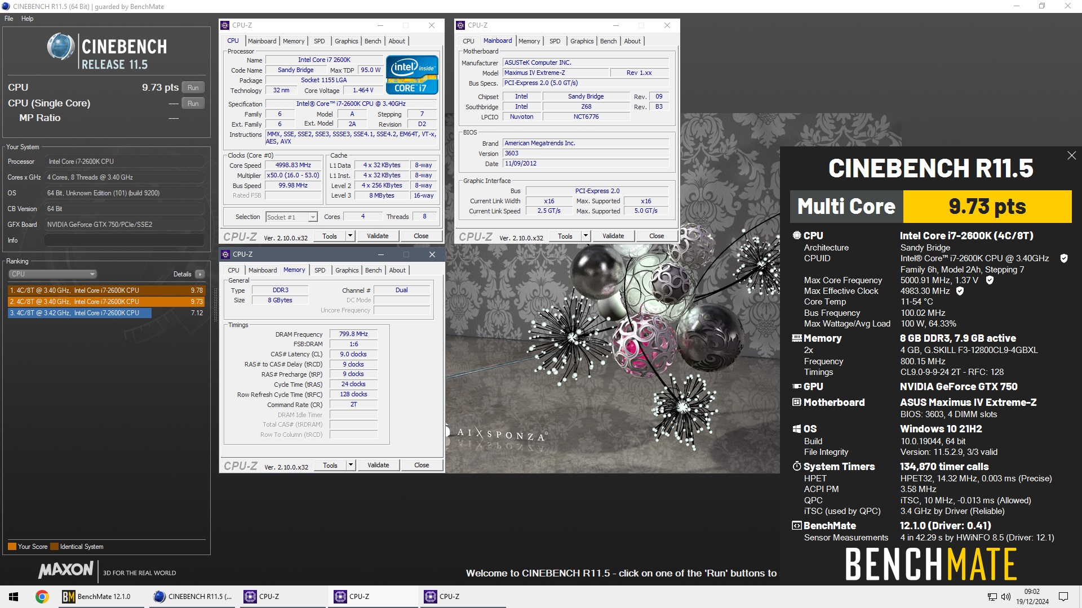Click the Intel Core i7 logo in CPU-Z
1082x608 pixels.
[x=412, y=74]
